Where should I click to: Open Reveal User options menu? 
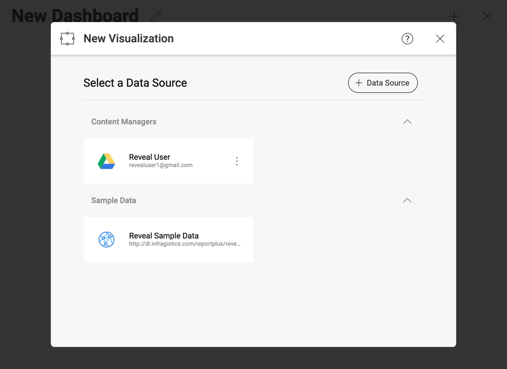click(237, 161)
